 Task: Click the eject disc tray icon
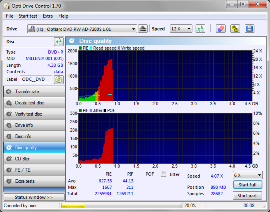143,29
